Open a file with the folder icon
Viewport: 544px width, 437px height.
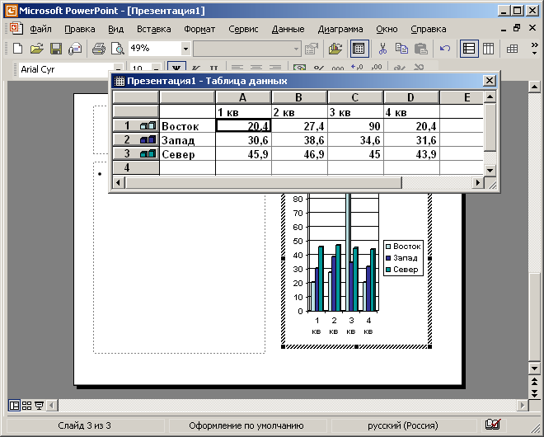(36, 49)
